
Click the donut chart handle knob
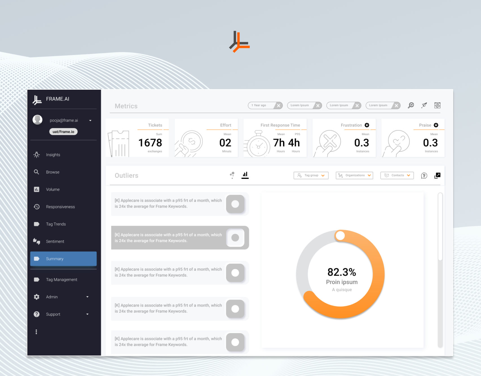coord(340,236)
